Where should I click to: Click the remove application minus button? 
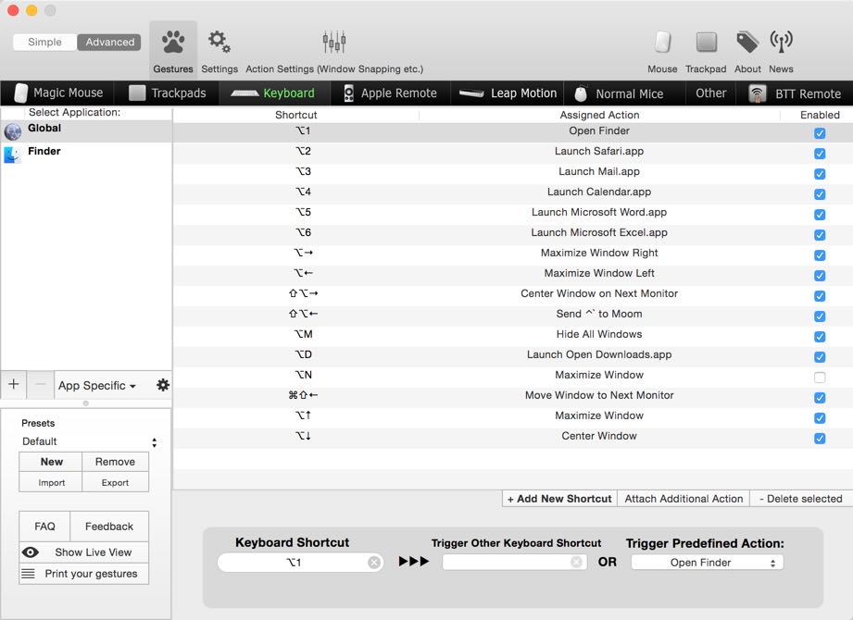40,385
